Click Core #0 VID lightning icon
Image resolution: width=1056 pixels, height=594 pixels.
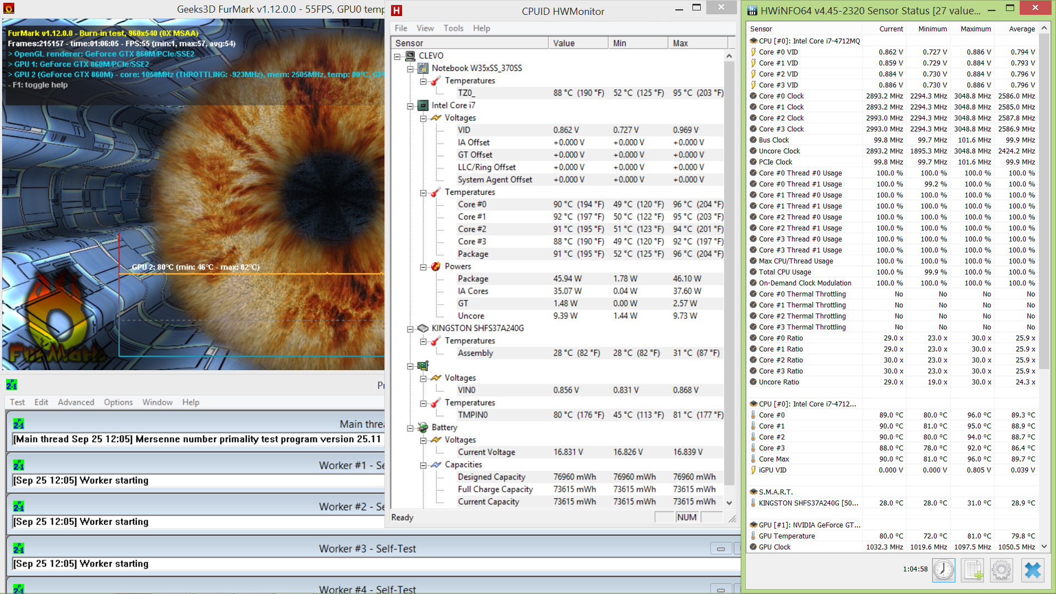coord(754,52)
